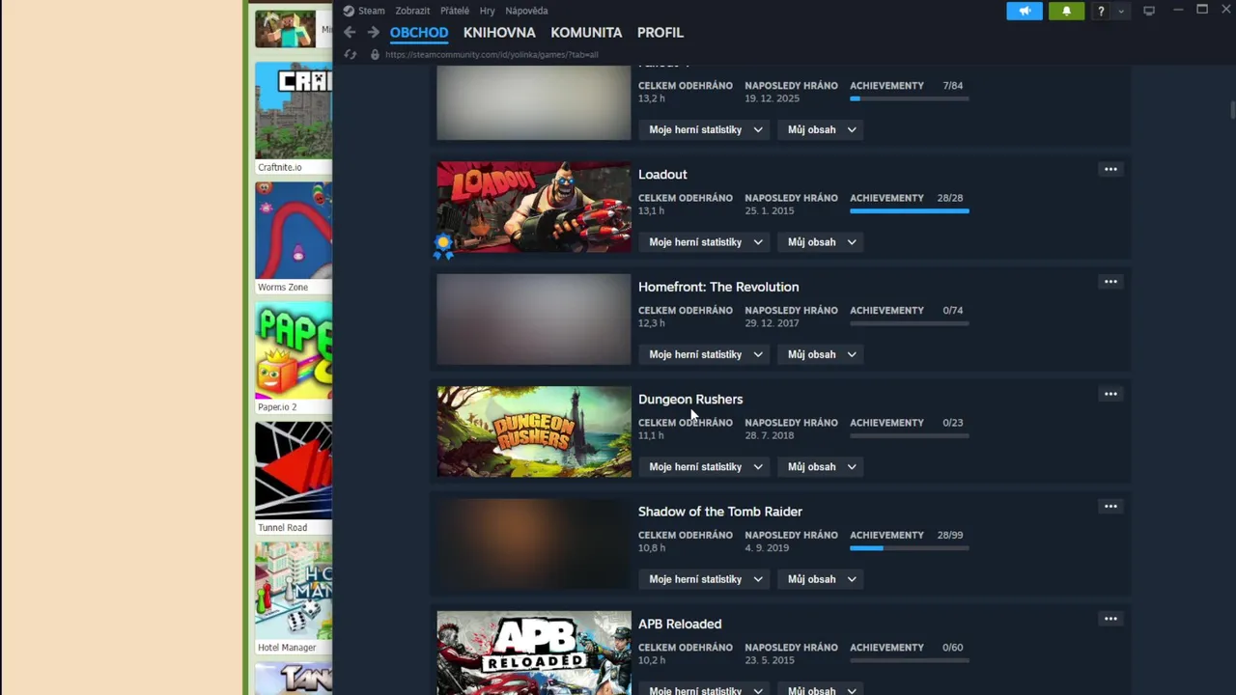Open the Steam menu
This screenshot has height=695, width=1236.
click(372, 11)
